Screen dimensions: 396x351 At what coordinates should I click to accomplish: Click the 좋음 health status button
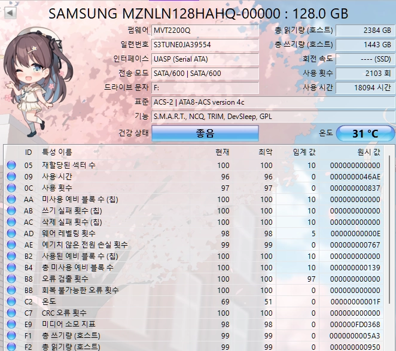point(205,133)
